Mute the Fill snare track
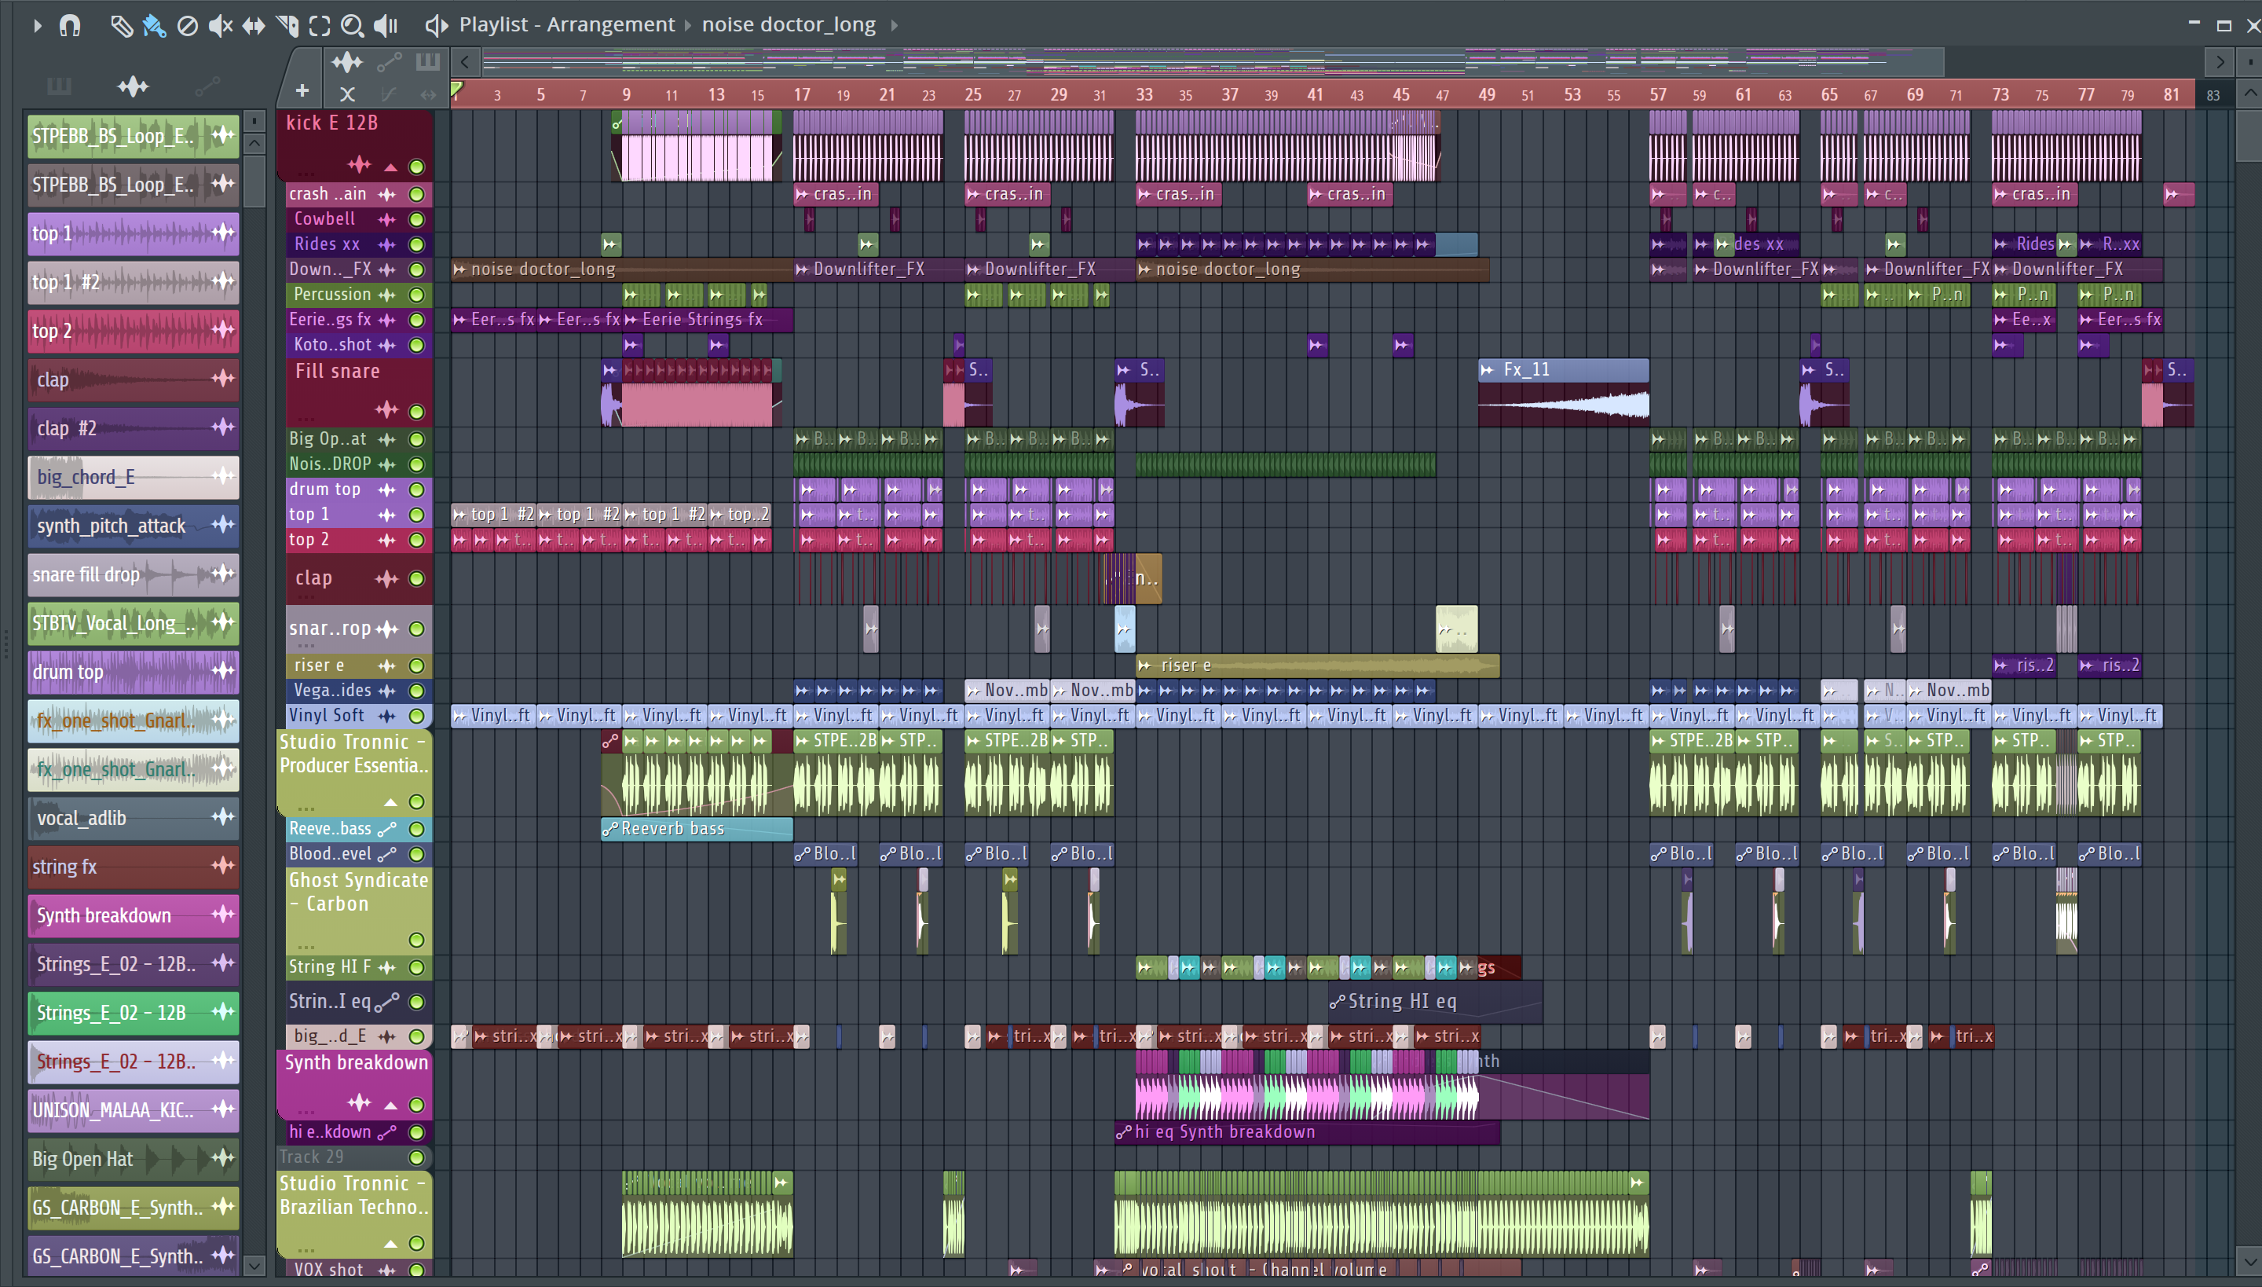 point(417,411)
